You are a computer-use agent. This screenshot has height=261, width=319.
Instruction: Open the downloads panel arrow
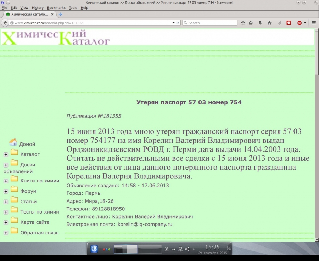click(x=260, y=23)
